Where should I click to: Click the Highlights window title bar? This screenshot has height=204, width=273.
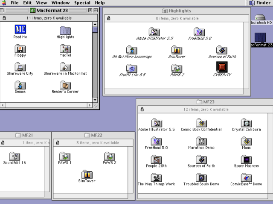177,11
